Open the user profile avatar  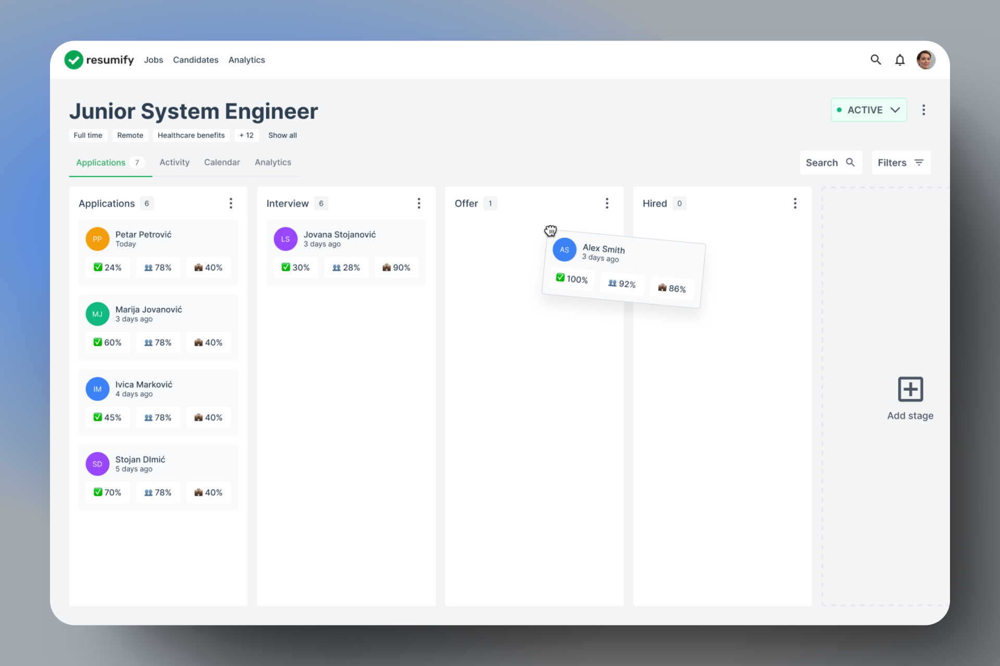tap(926, 60)
